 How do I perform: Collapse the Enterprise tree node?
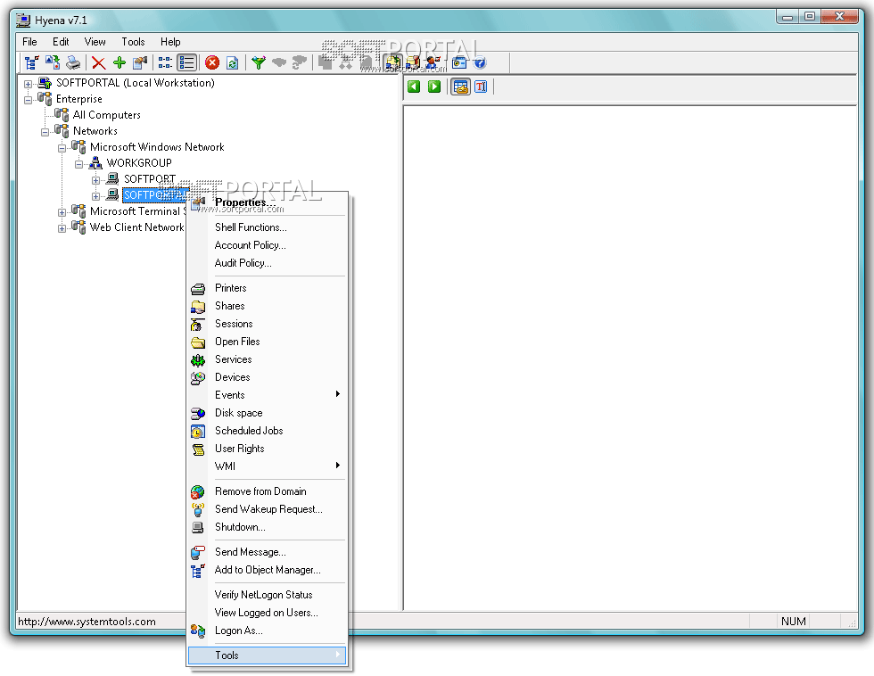point(29,99)
